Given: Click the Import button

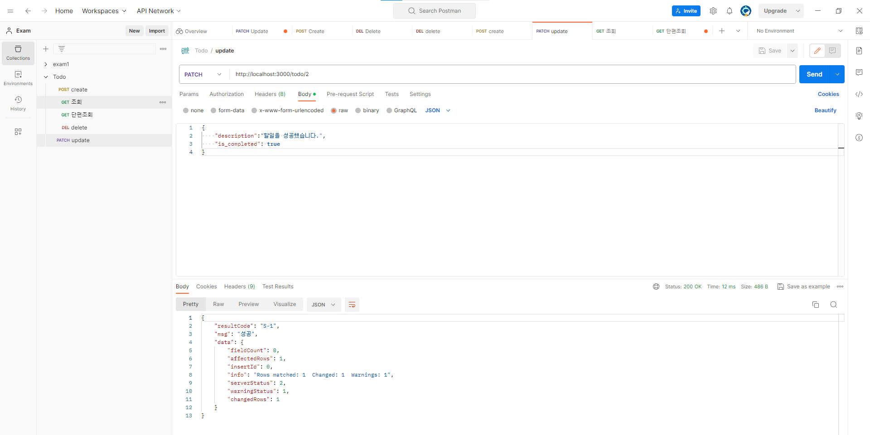Looking at the screenshot, I should [157, 31].
